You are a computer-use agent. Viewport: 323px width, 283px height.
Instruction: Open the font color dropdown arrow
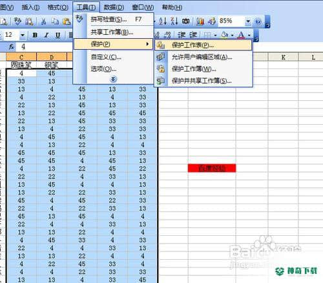[x=249, y=35]
